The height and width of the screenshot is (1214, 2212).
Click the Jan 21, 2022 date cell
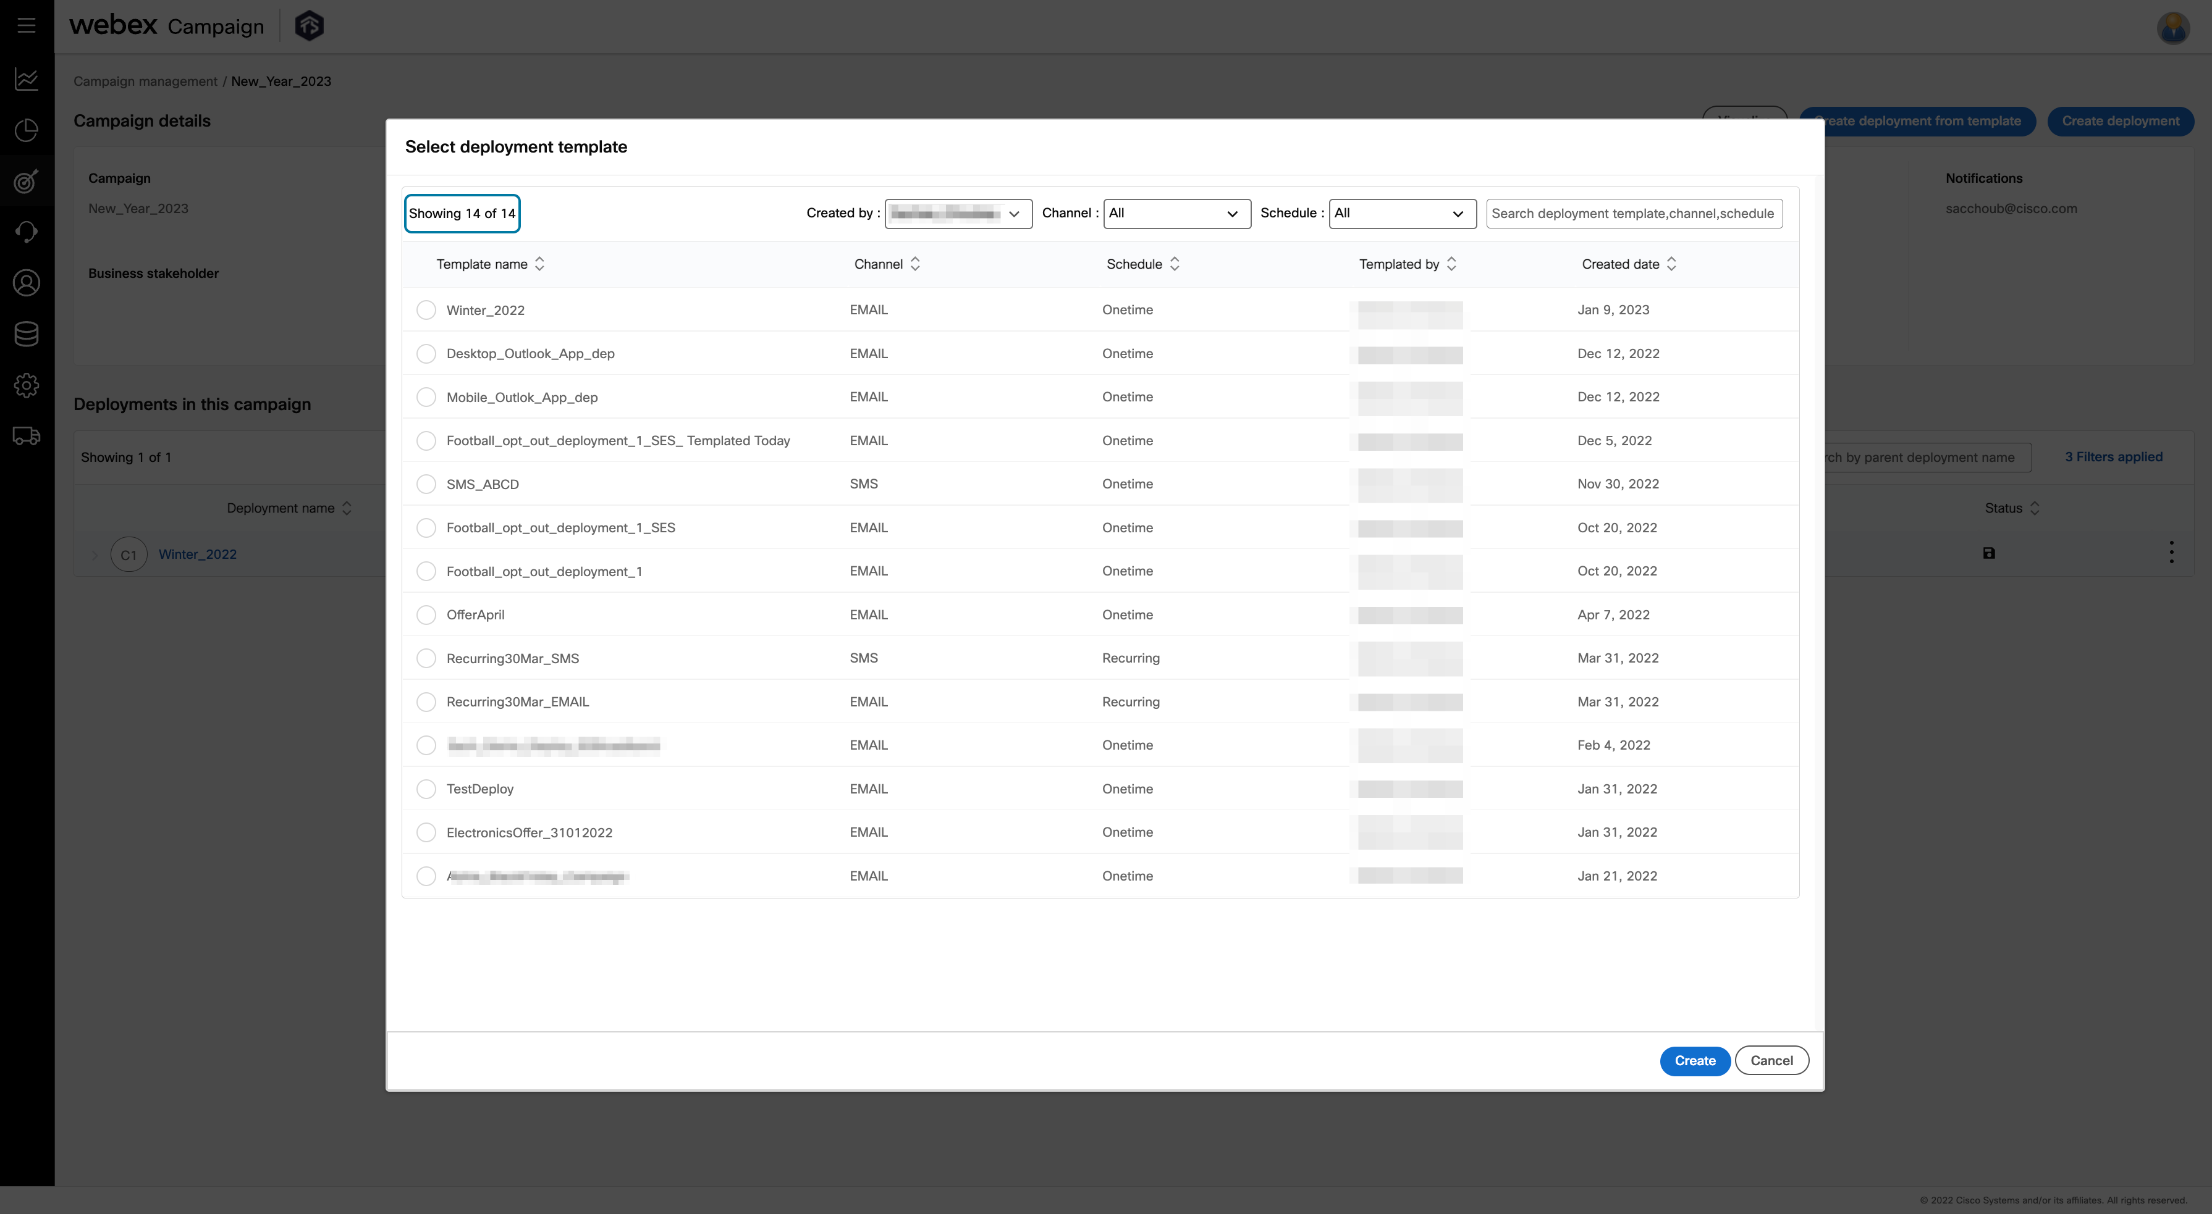(1617, 876)
